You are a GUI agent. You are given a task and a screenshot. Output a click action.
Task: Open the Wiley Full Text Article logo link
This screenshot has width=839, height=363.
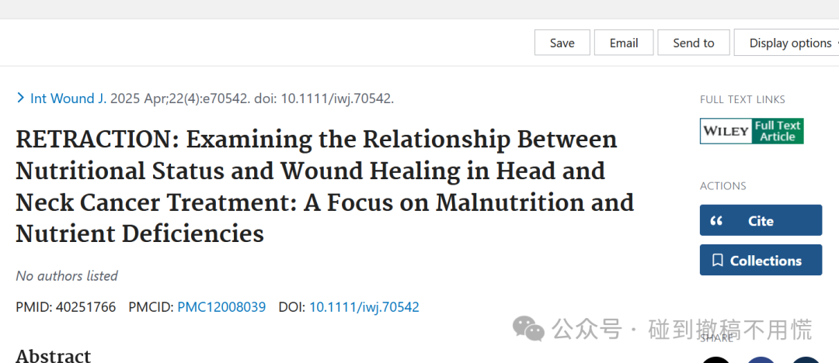pyautogui.click(x=751, y=132)
